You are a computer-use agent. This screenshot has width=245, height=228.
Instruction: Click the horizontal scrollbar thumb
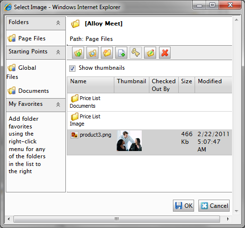[x=117, y=219]
